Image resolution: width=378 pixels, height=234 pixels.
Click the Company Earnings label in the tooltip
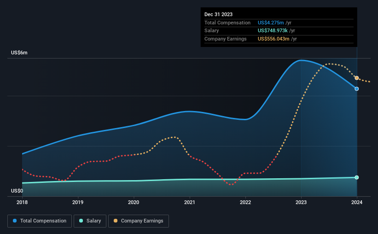point(226,39)
